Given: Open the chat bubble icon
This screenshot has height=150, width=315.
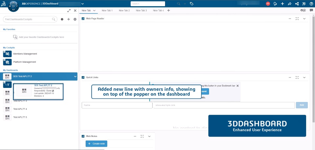Looking at the screenshot, I should pos(311,10).
